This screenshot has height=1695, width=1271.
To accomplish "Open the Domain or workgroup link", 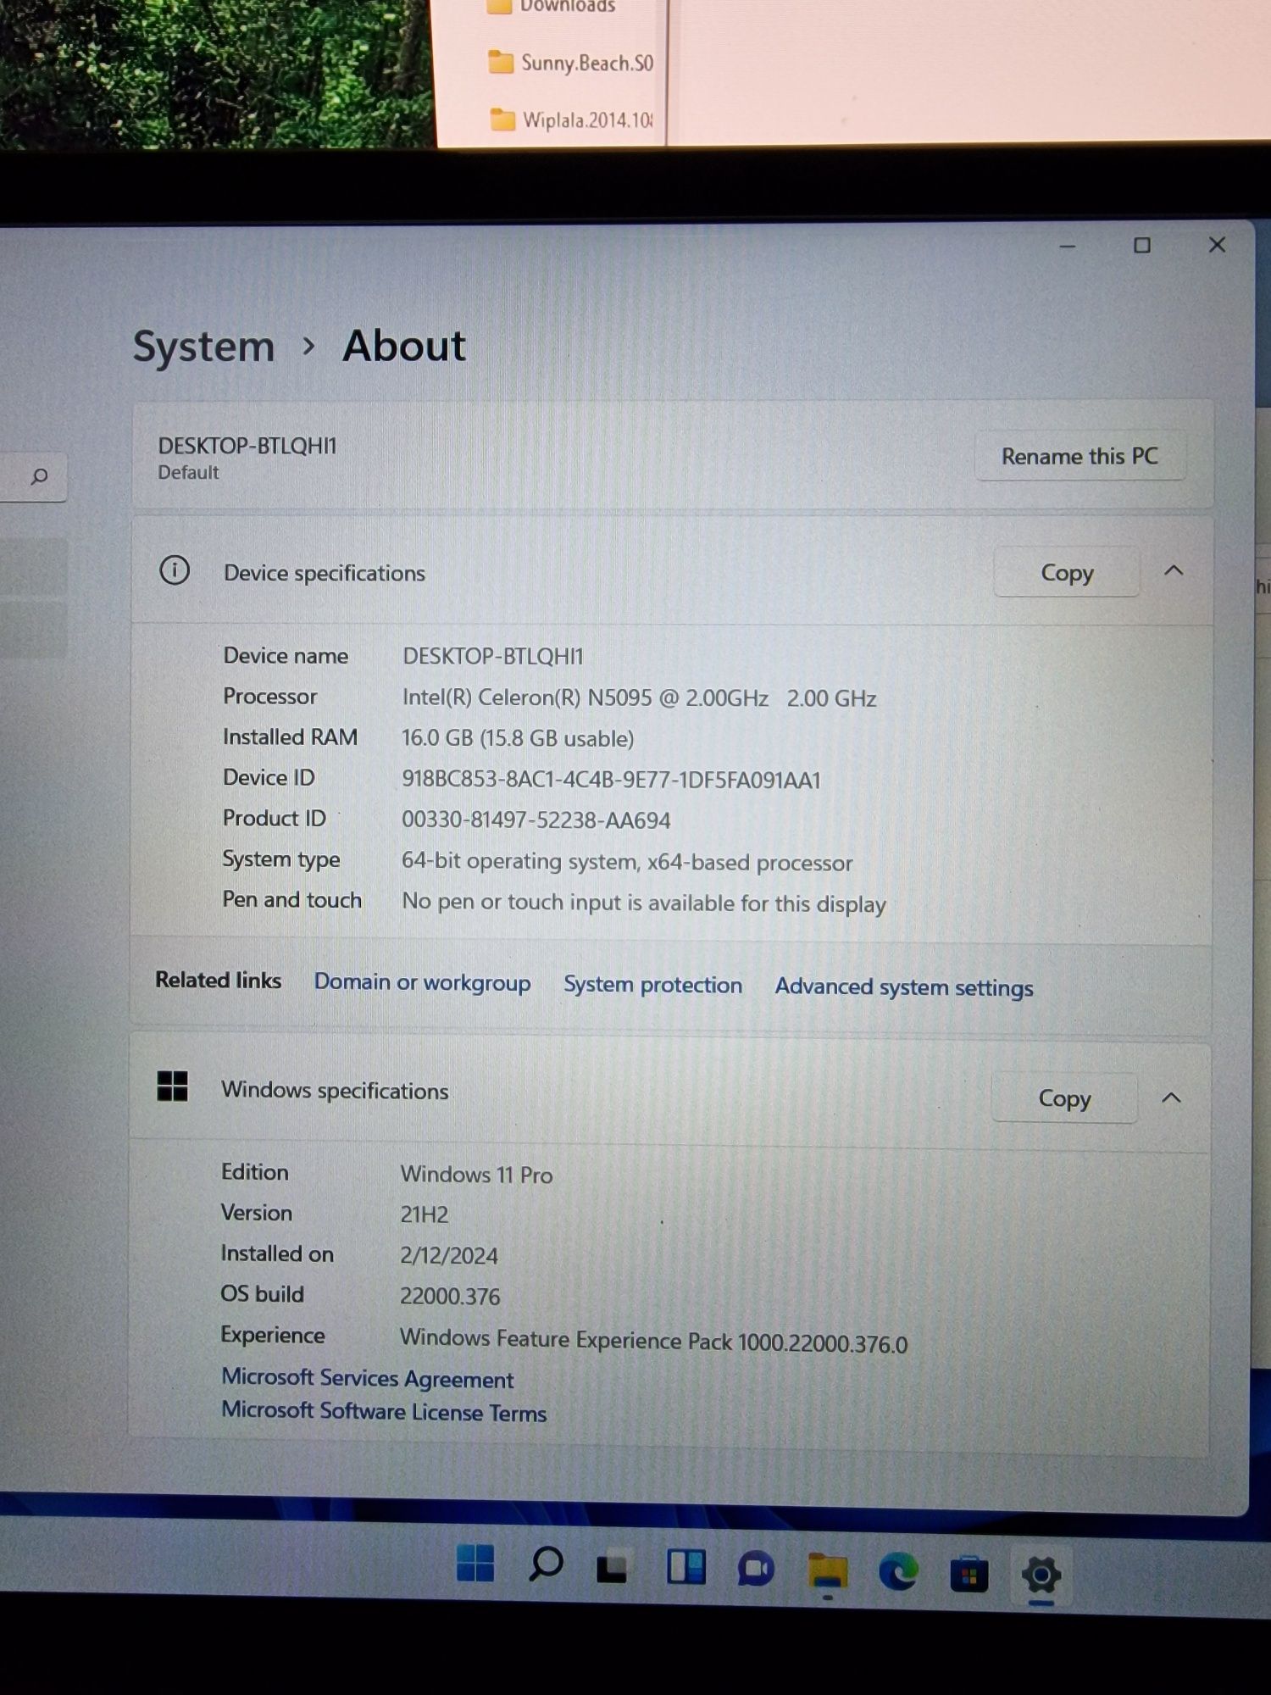I will coord(422,982).
